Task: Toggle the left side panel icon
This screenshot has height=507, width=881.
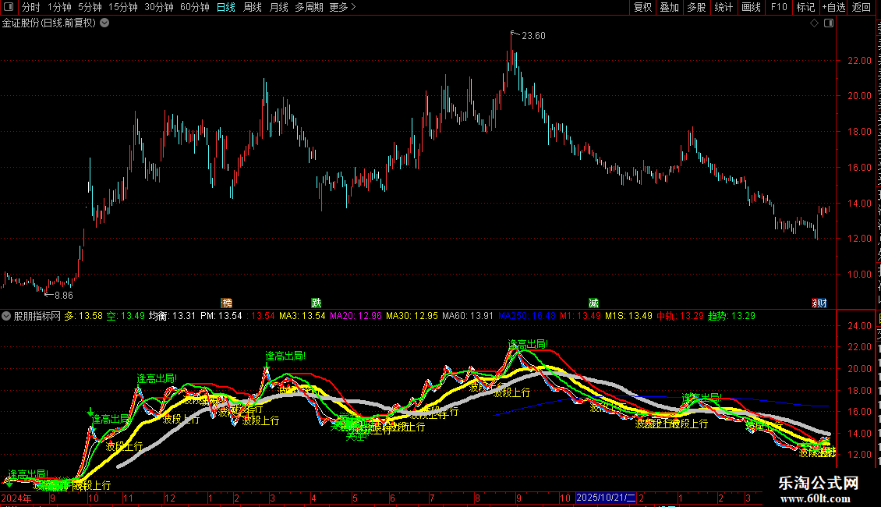Action: 9,7
